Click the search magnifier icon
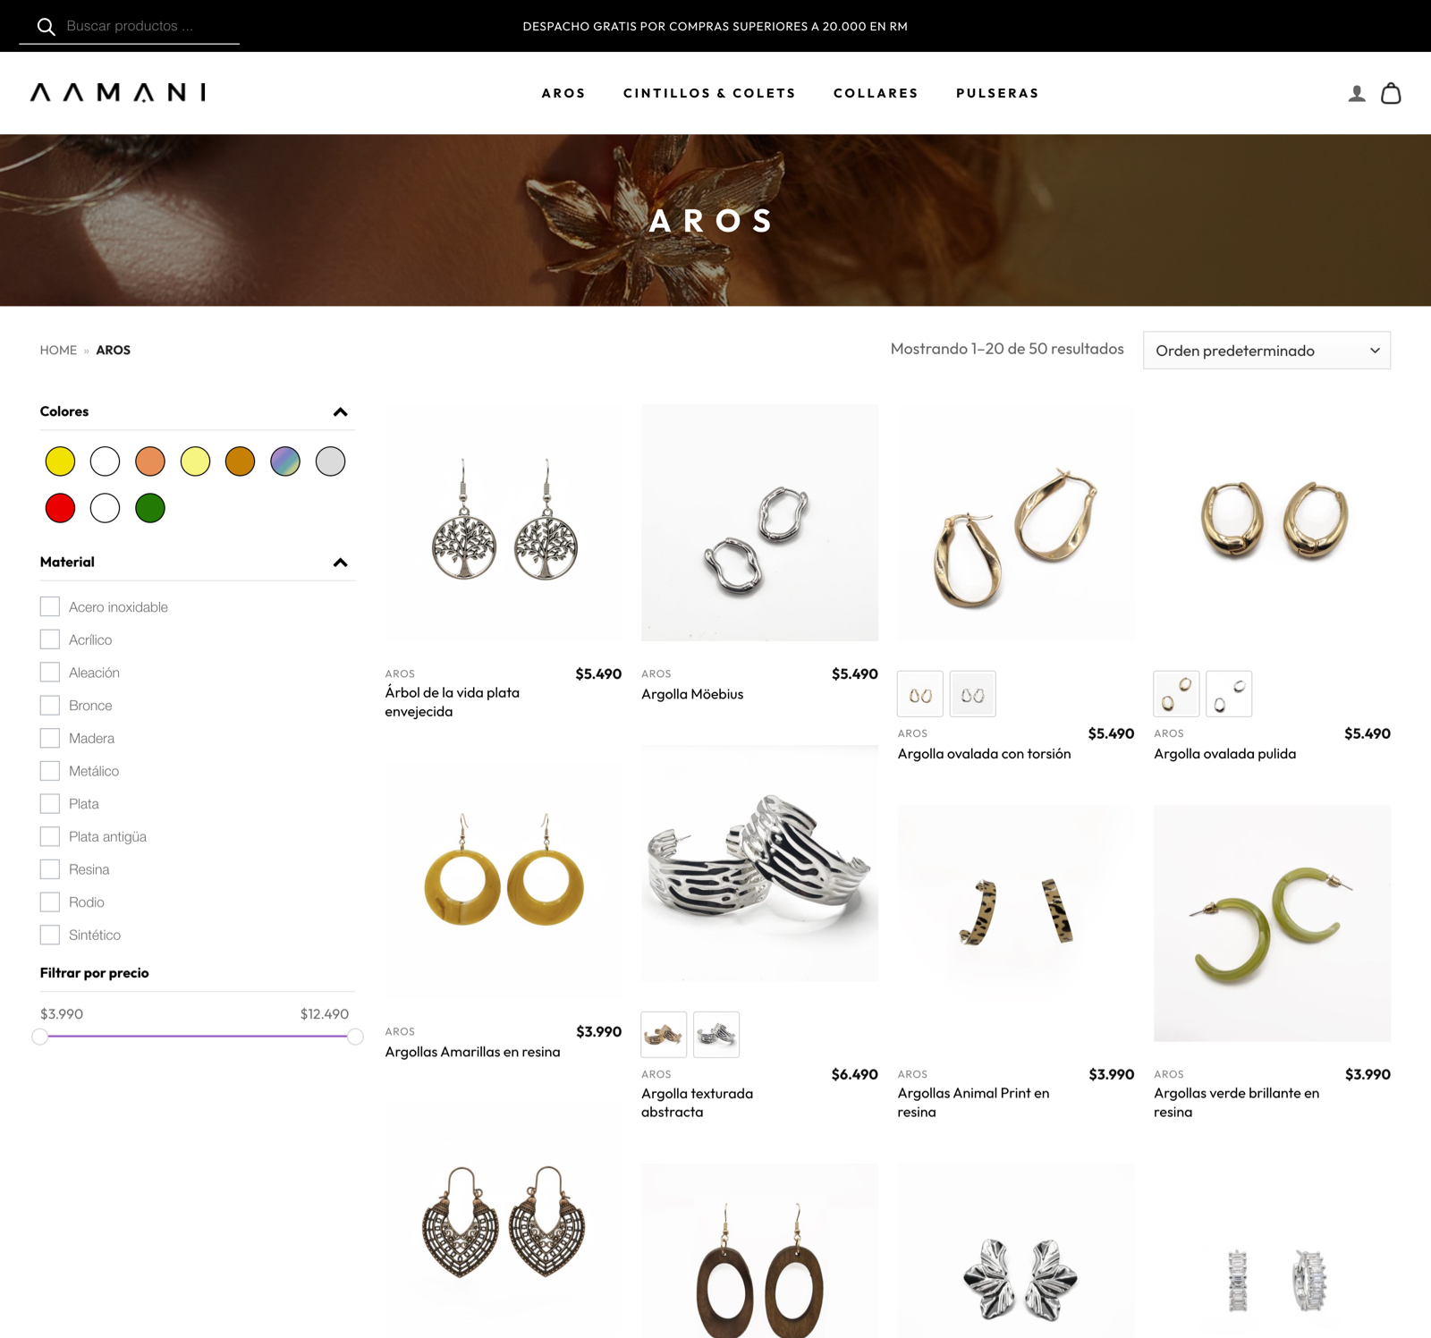Viewport: 1431px width, 1338px height. pyautogui.click(x=46, y=27)
